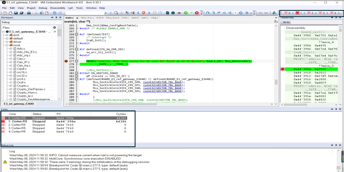Toggle core 3 toolbar button
This screenshot has width=344, height=172.
(x=320, y=13)
